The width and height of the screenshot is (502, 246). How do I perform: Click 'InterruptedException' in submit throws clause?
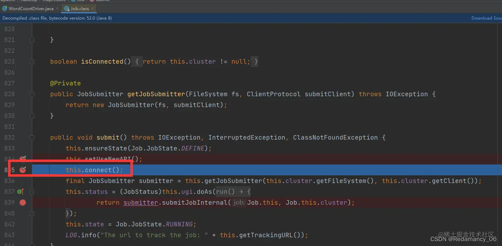[x=247, y=138]
